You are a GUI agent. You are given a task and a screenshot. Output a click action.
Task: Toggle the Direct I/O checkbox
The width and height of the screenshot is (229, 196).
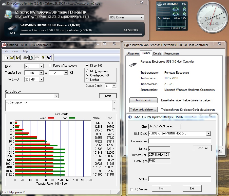click(87, 65)
